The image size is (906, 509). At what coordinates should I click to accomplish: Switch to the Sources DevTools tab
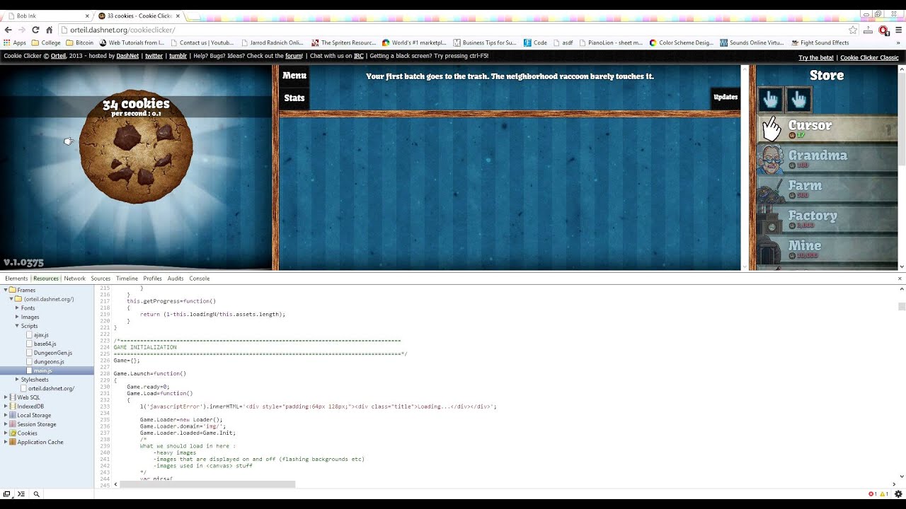point(101,279)
